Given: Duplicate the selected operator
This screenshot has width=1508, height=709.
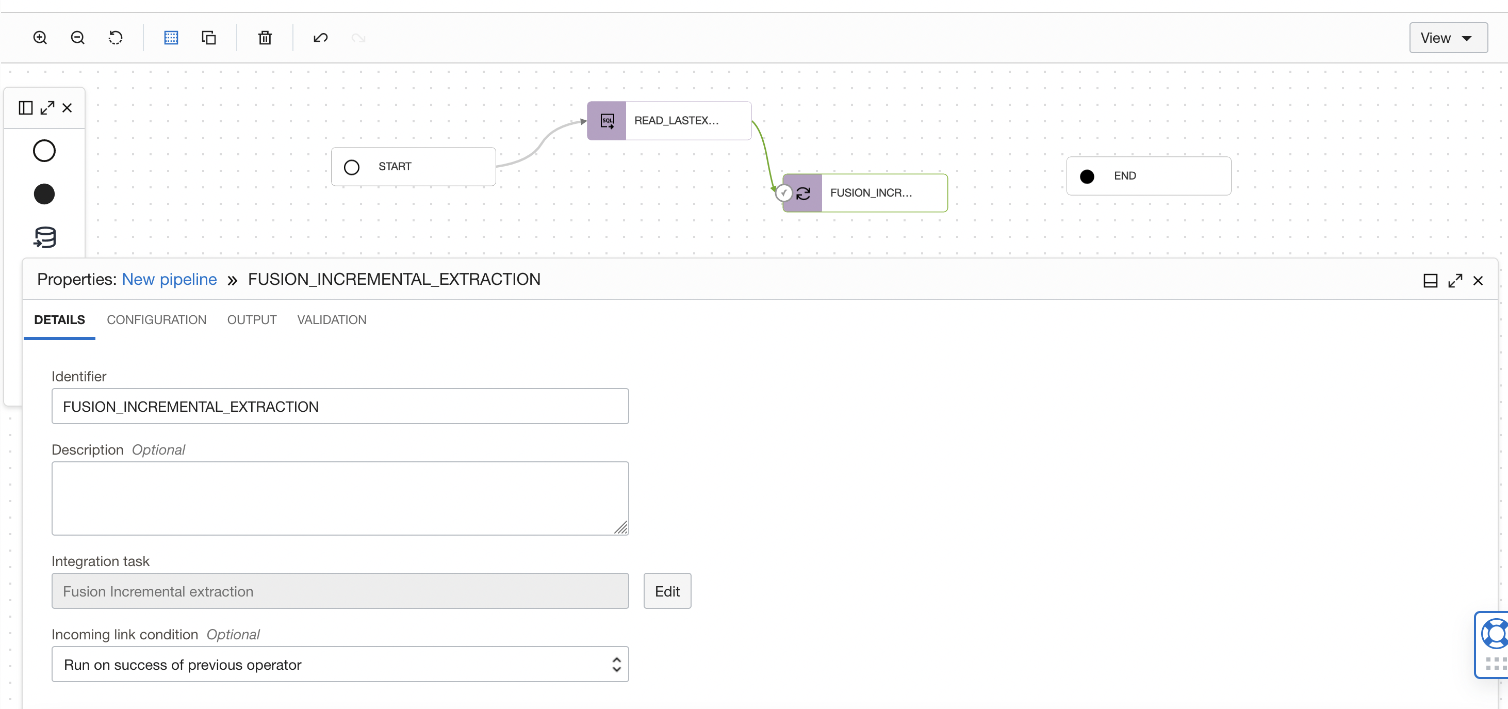Looking at the screenshot, I should tap(209, 37).
